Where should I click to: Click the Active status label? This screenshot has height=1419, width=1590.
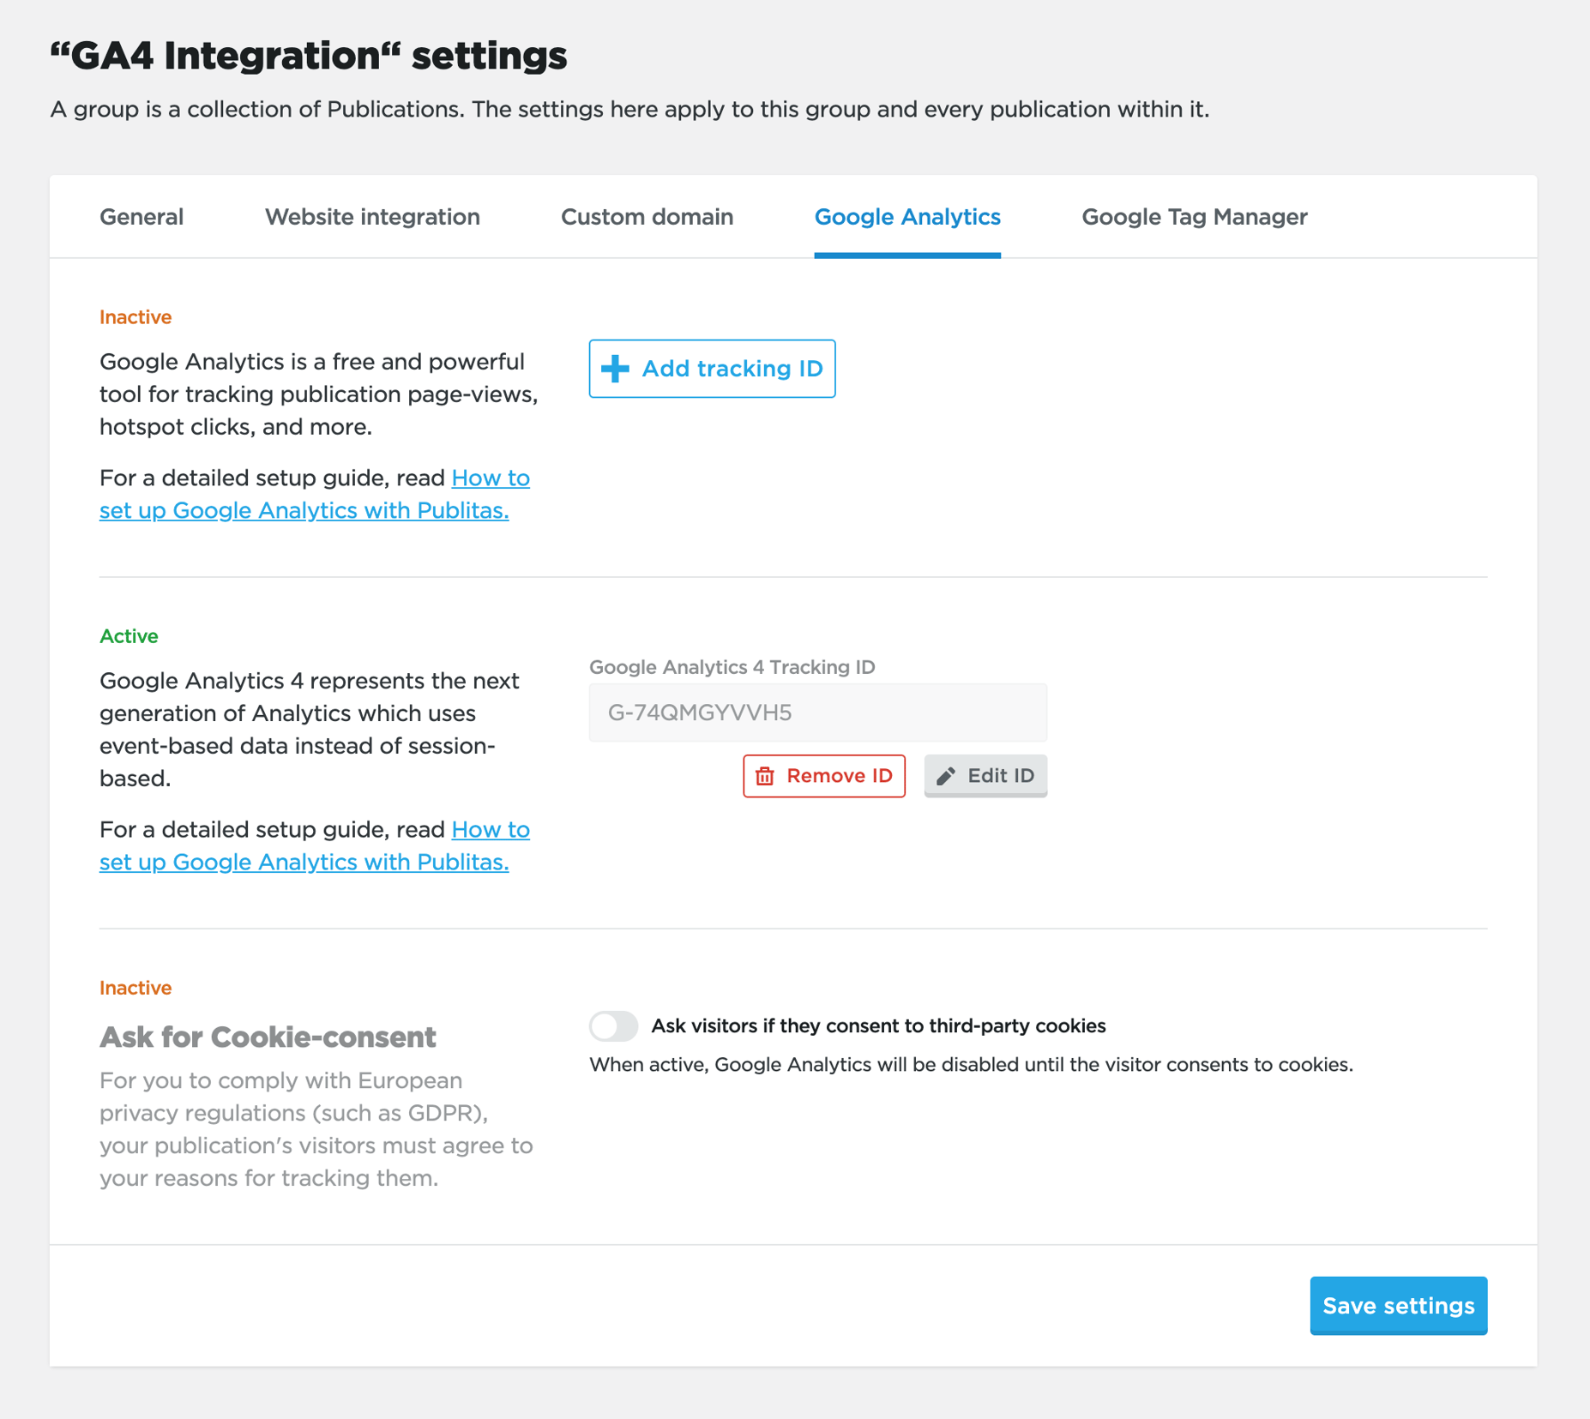128,636
